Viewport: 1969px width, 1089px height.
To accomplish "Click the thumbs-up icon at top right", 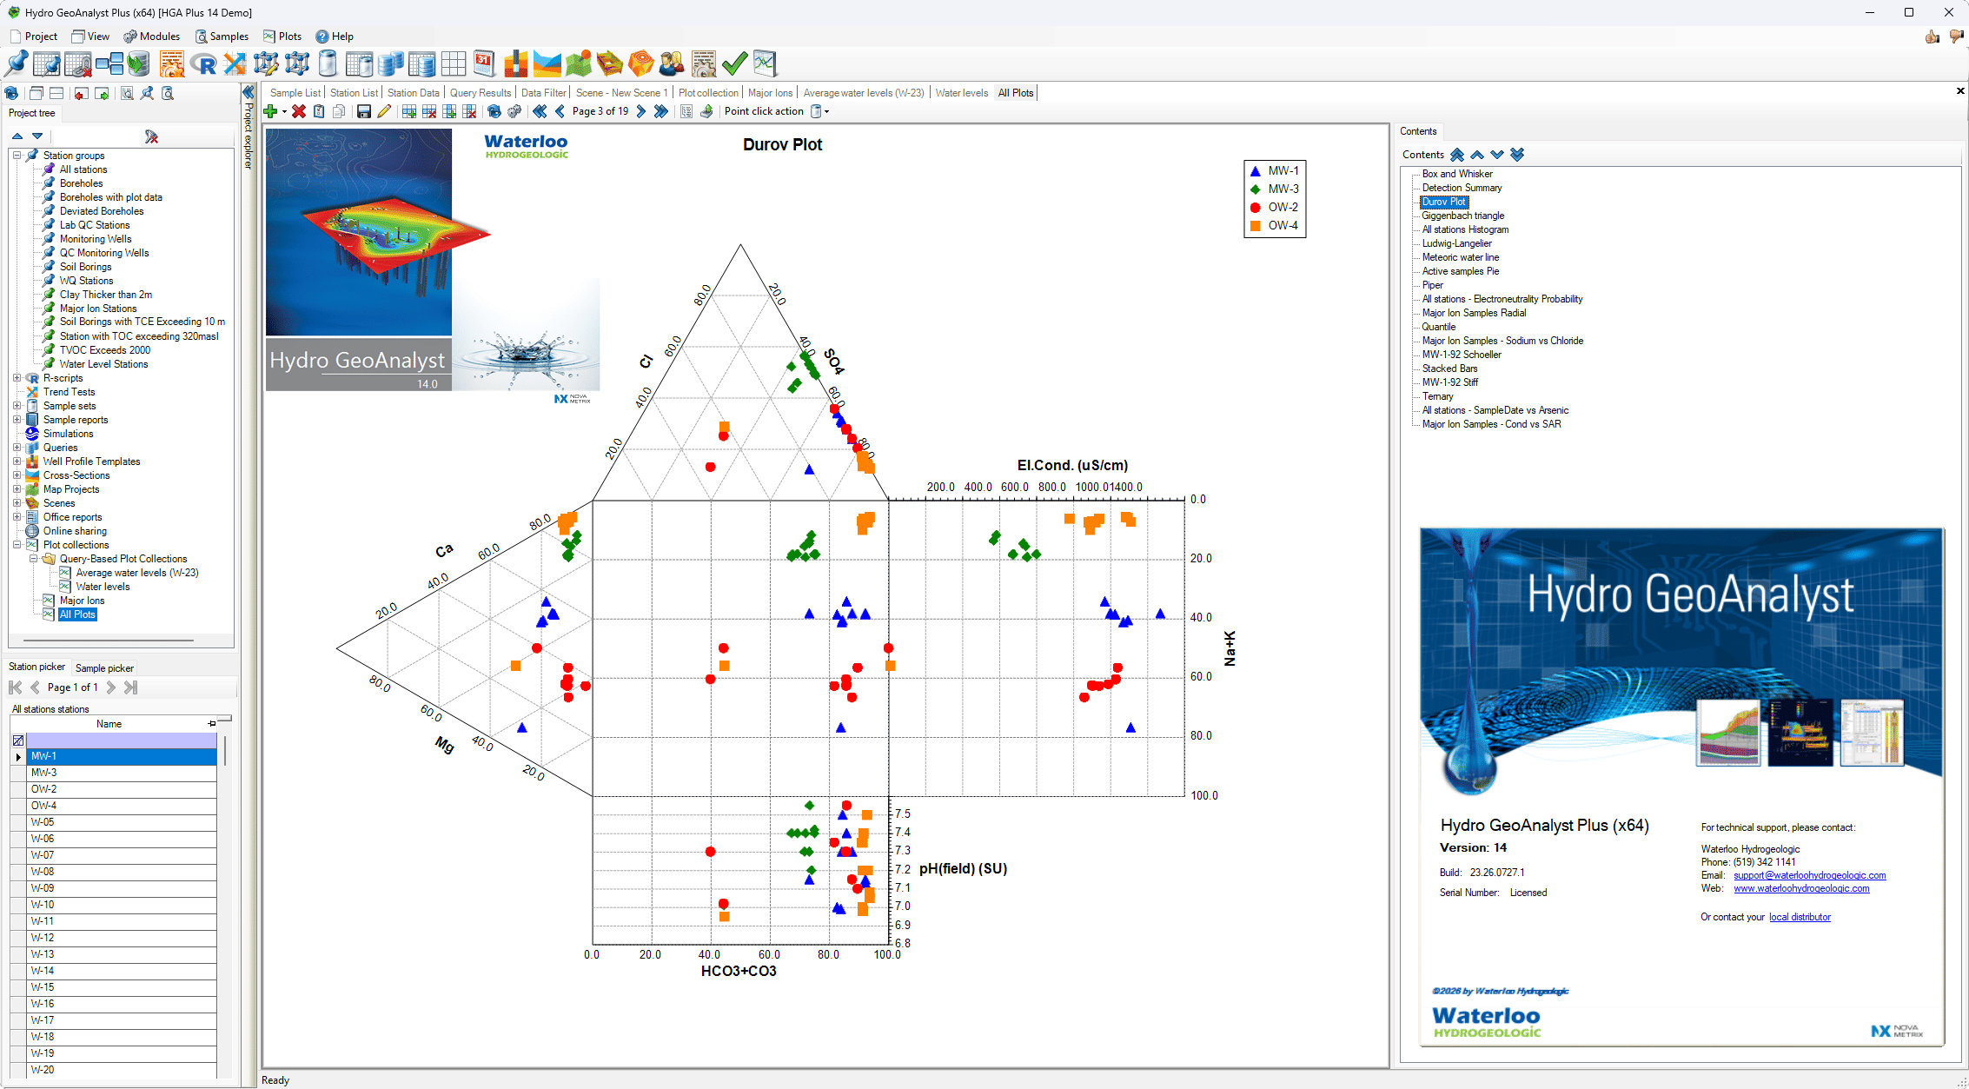I will [x=1932, y=37].
